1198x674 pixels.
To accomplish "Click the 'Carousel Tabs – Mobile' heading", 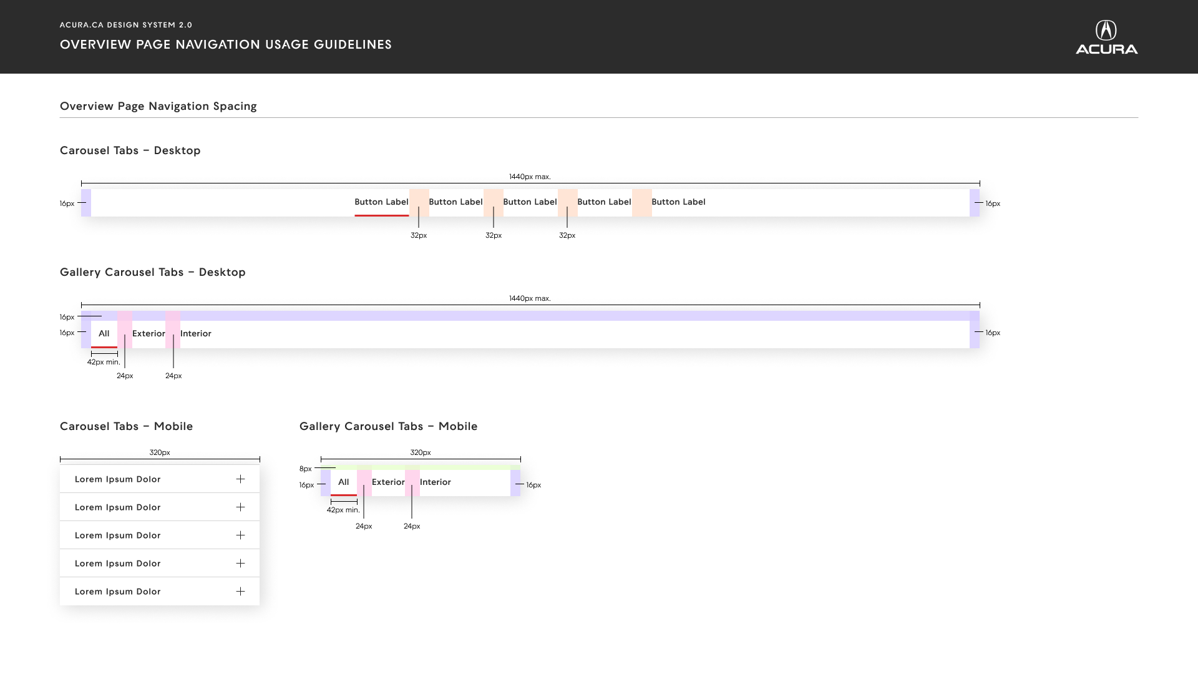I will (127, 426).
